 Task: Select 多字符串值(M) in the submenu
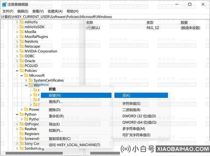141,129
